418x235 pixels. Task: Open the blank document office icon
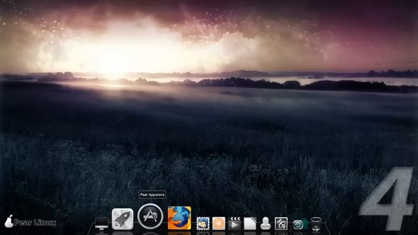click(x=250, y=223)
